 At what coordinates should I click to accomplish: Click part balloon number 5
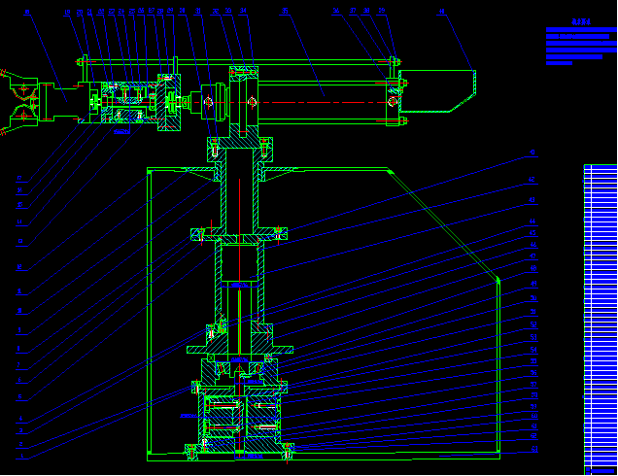coord(19,396)
